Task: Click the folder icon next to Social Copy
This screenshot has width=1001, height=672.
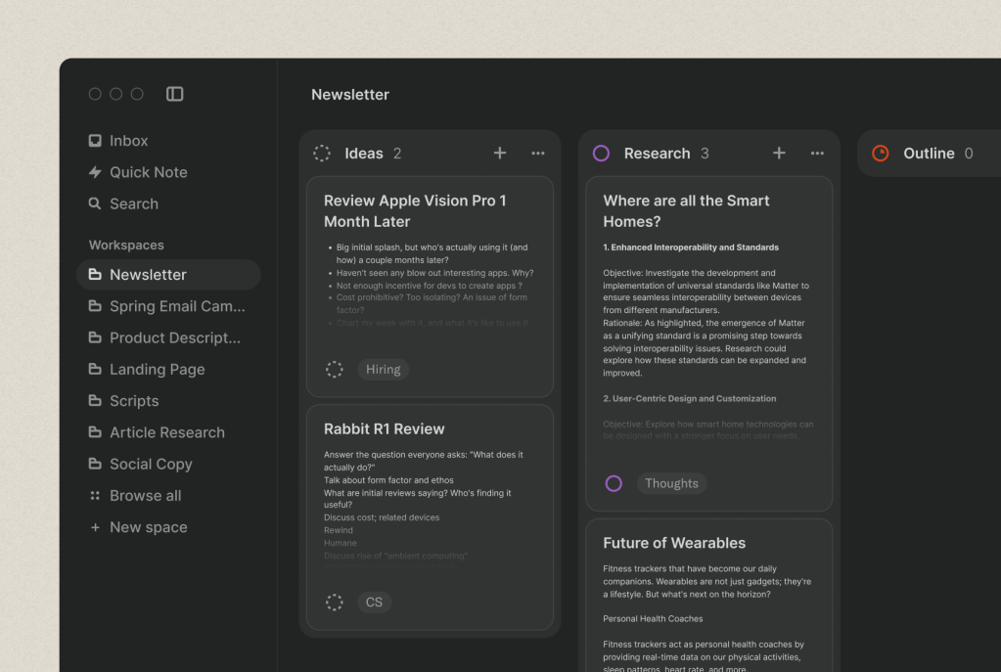Action: [95, 464]
